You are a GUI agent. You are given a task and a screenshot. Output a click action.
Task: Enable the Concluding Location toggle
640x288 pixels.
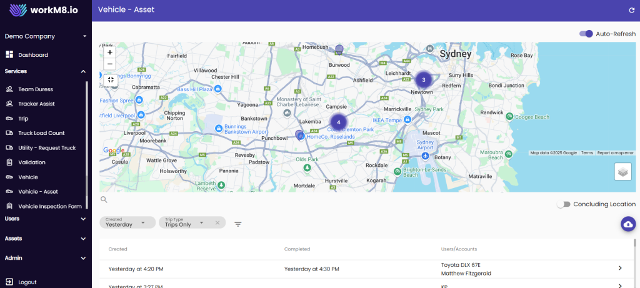[x=564, y=204]
